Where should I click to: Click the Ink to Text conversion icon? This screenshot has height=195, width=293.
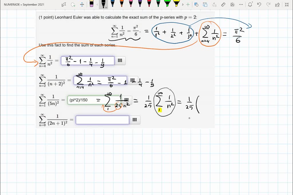click(214, 5)
